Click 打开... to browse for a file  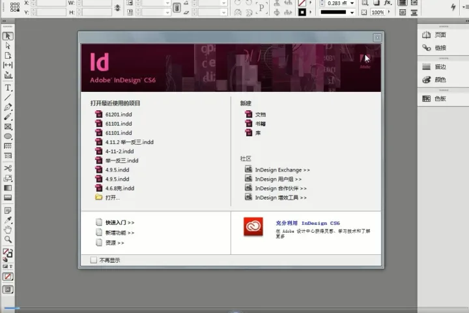(x=112, y=198)
